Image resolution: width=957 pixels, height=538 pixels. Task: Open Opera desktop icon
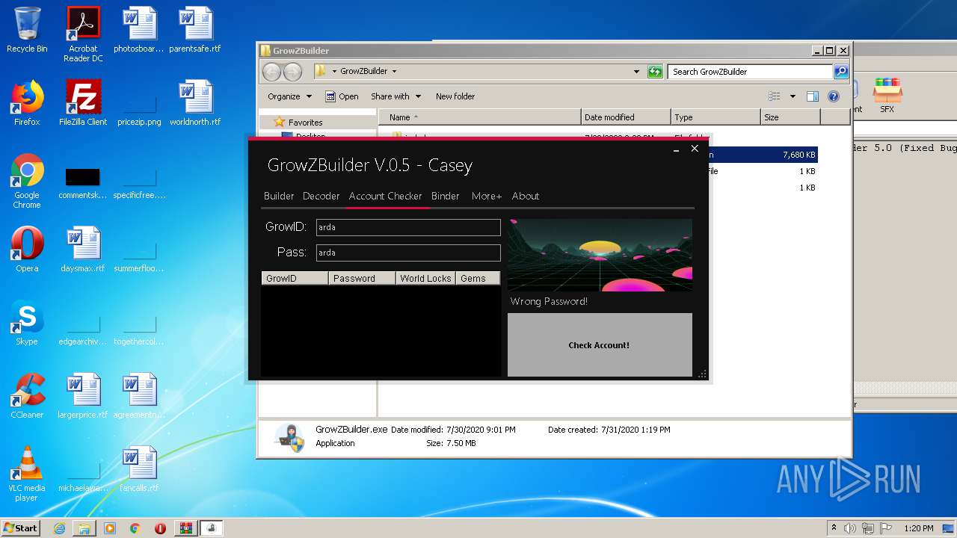click(x=27, y=250)
